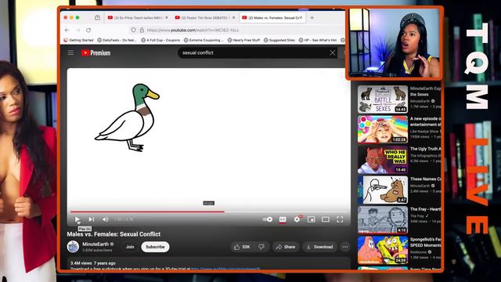The image size is (501, 282).
Task: Open 'The Ugly Truth' video title
Action: point(425,149)
